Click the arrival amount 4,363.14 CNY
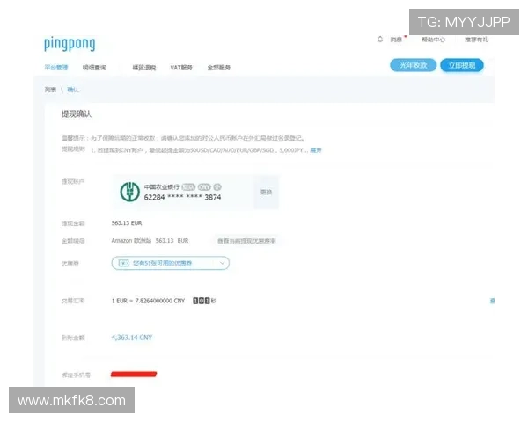This screenshot has width=528, height=422. click(132, 338)
